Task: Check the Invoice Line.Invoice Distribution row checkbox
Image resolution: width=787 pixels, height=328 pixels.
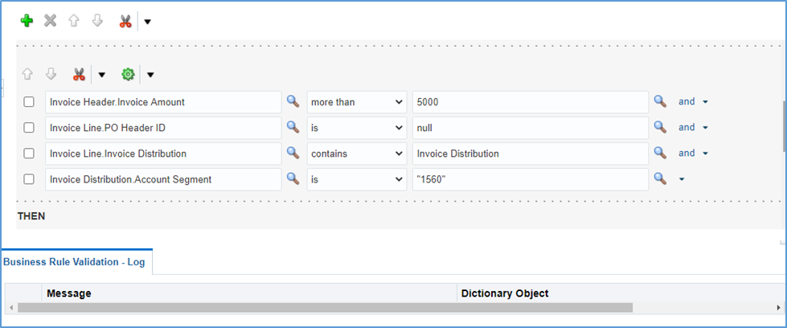Action: pyautogui.click(x=29, y=154)
